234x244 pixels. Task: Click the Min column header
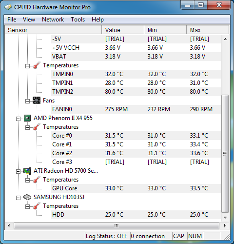coord(165,30)
